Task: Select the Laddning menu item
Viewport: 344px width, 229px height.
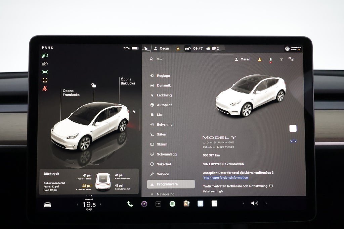Action: [164, 95]
